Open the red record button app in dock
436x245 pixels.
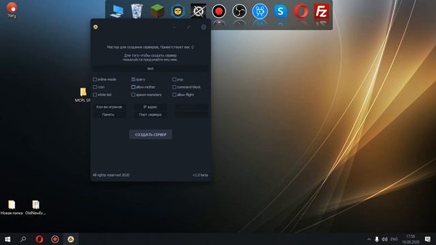(219, 12)
